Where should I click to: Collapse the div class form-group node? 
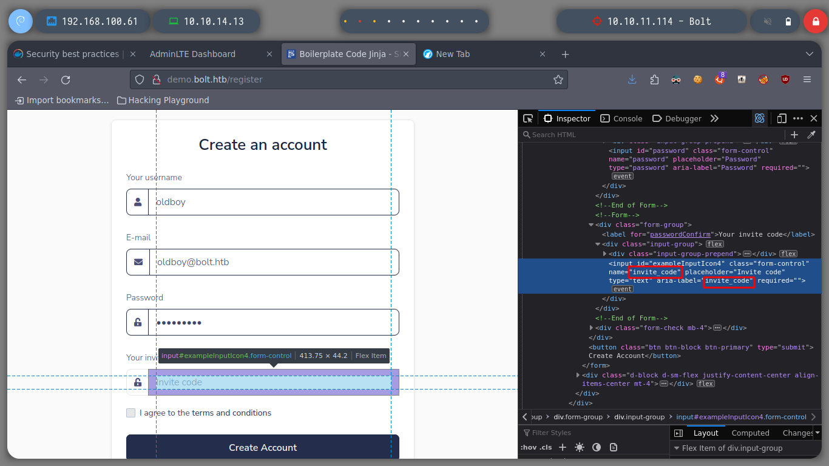pos(591,225)
